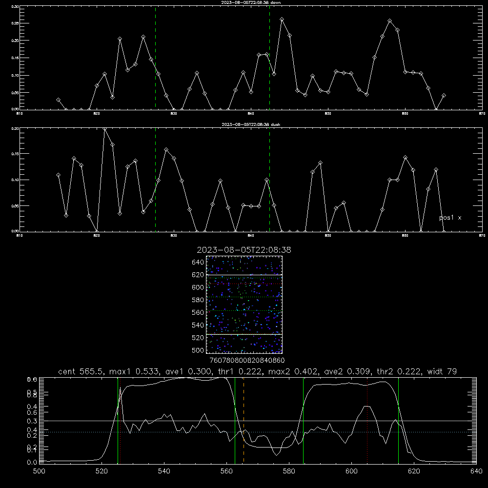Image resolution: width=488 pixels, height=488 pixels.
Task: Click the '560' label on bottom plot x-axis
Action: coord(226,471)
